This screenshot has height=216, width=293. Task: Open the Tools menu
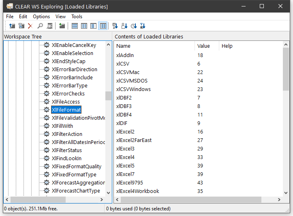coord(77,17)
